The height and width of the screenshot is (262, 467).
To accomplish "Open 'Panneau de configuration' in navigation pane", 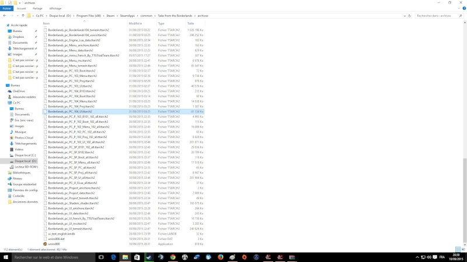I will (25, 190).
